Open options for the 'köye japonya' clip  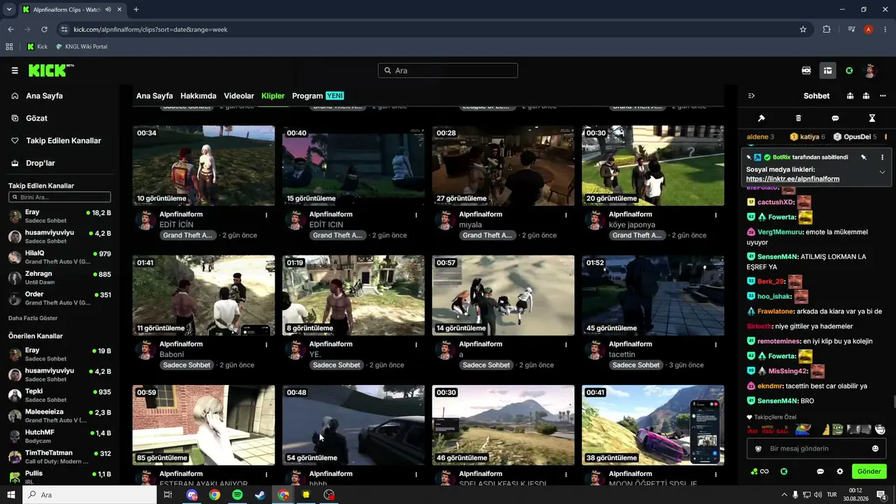click(x=715, y=215)
